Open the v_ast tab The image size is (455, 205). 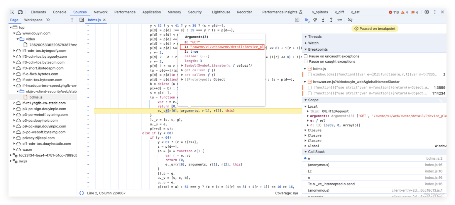click(x=355, y=12)
